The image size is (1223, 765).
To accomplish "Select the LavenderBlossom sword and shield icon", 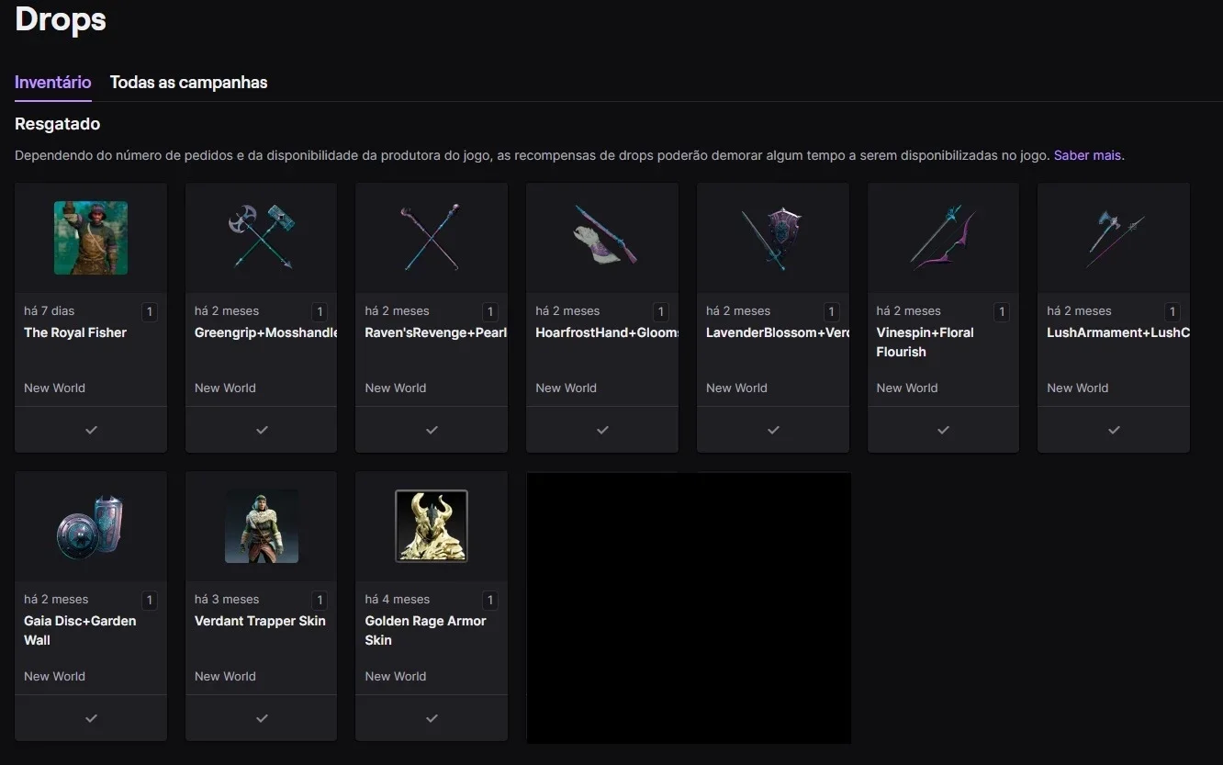I will tap(773, 238).
